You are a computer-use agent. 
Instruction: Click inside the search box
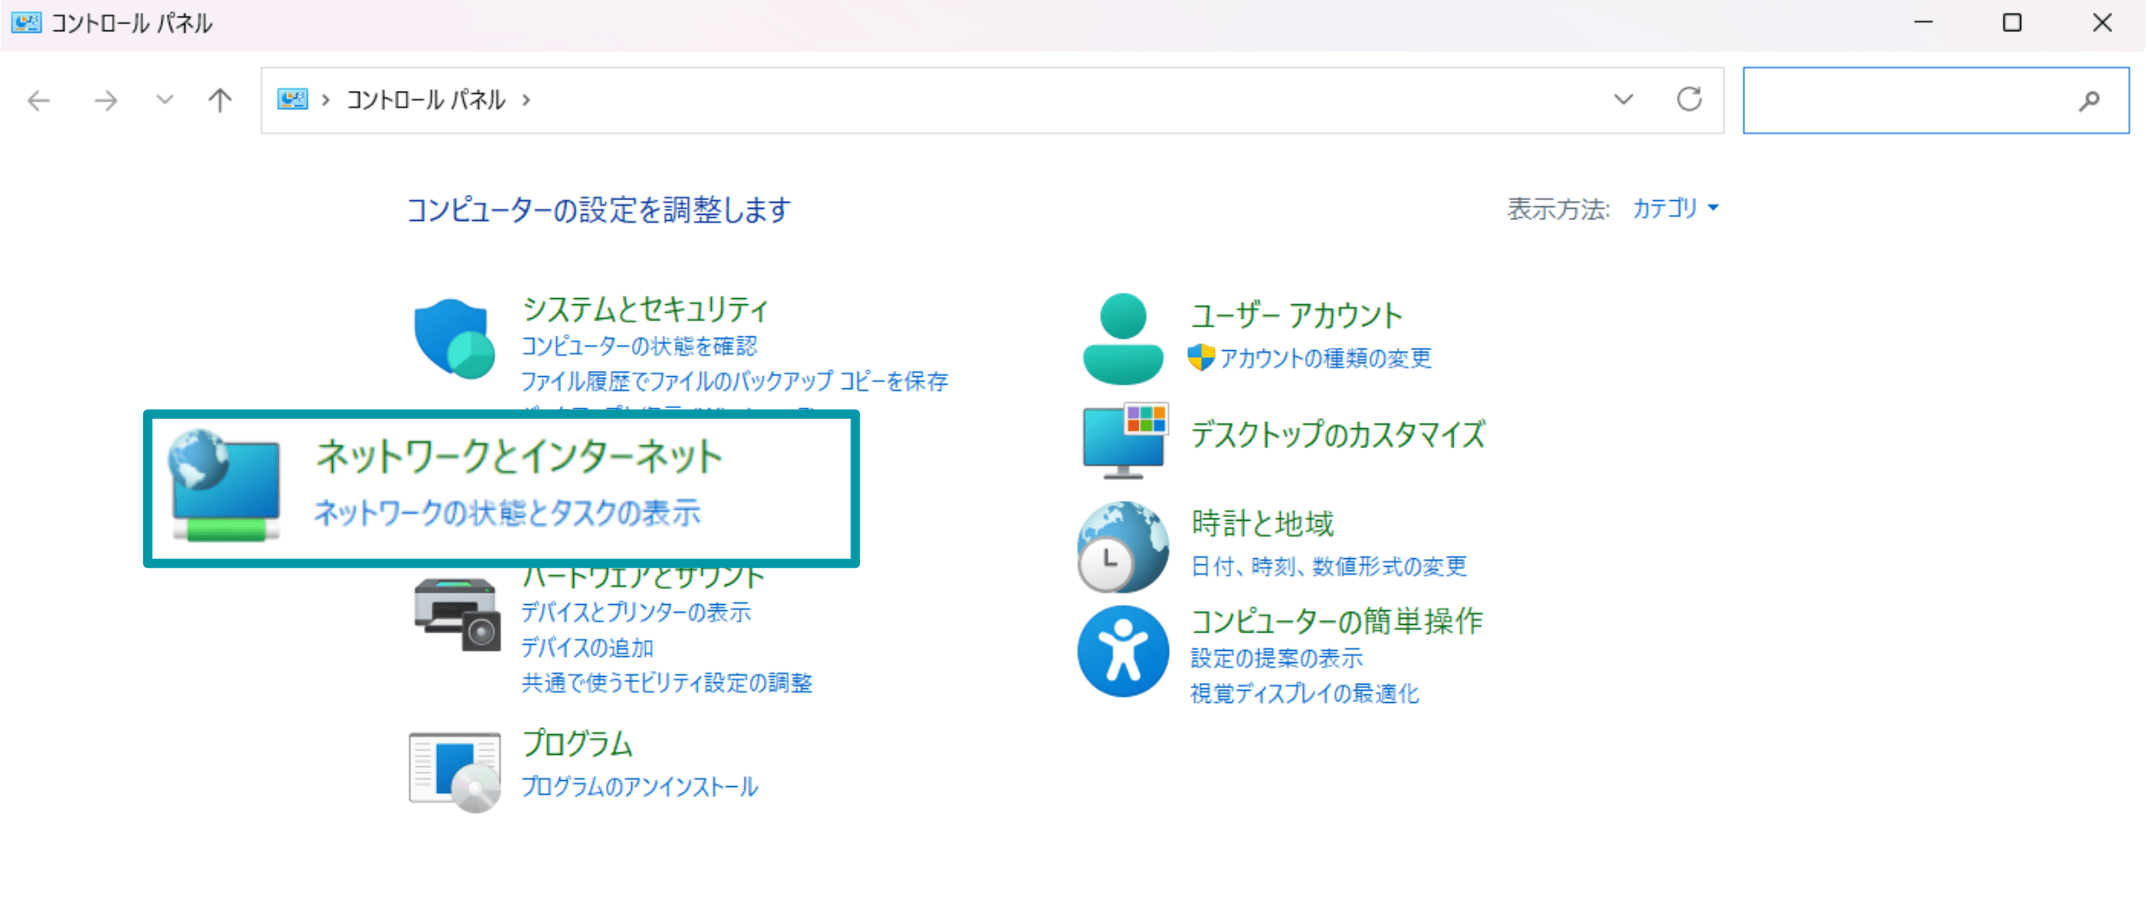coord(1907,100)
